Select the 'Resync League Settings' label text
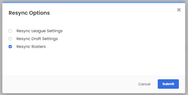188x95 pixels. (x=39, y=31)
